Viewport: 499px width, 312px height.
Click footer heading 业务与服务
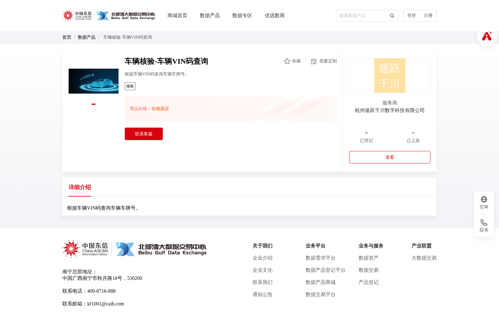tap(371, 246)
